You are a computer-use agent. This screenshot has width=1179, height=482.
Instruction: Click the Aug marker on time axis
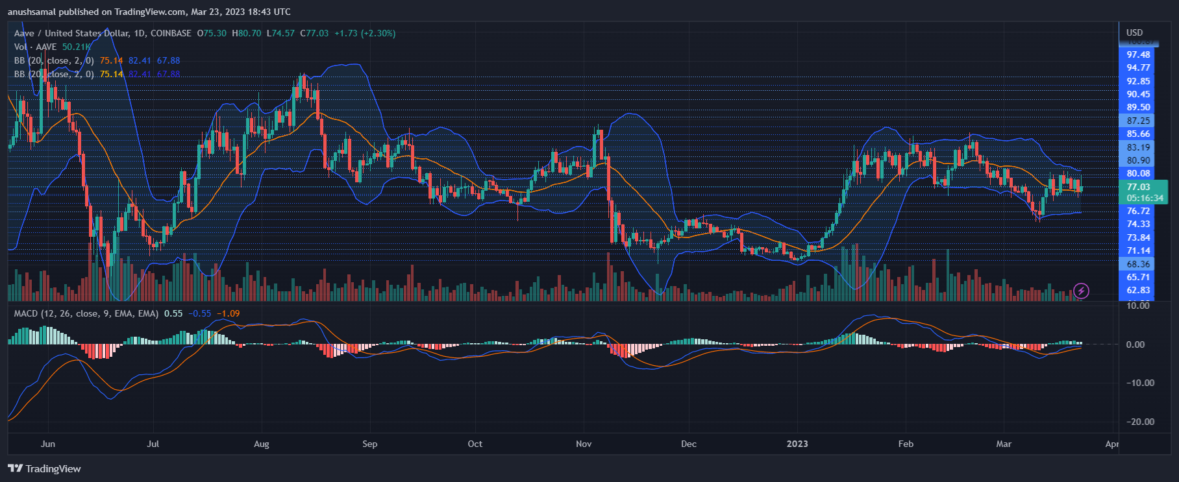(x=261, y=444)
